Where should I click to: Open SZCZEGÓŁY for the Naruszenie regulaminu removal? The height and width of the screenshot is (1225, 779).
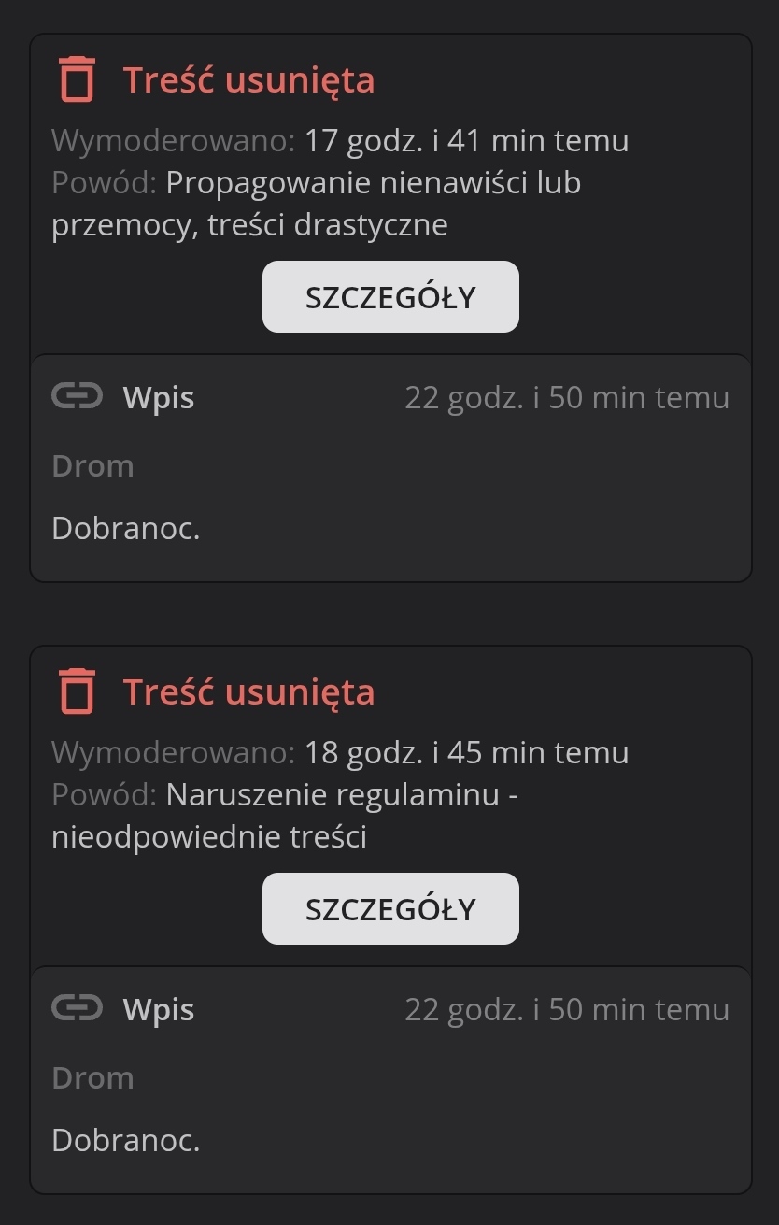pos(390,909)
